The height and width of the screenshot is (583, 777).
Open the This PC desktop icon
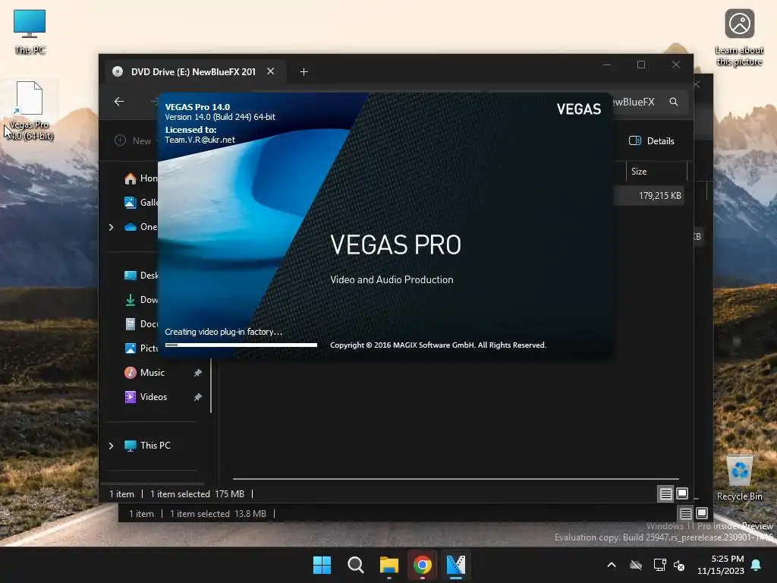(x=30, y=32)
